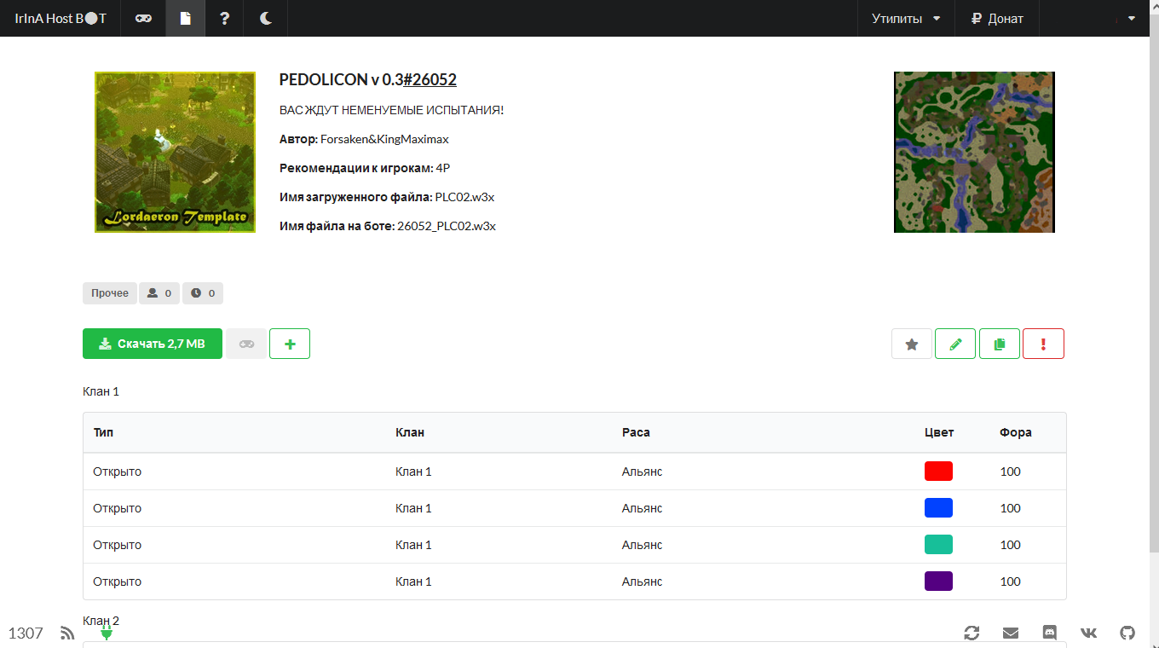Click the players count badge

pyautogui.click(x=159, y=293)
